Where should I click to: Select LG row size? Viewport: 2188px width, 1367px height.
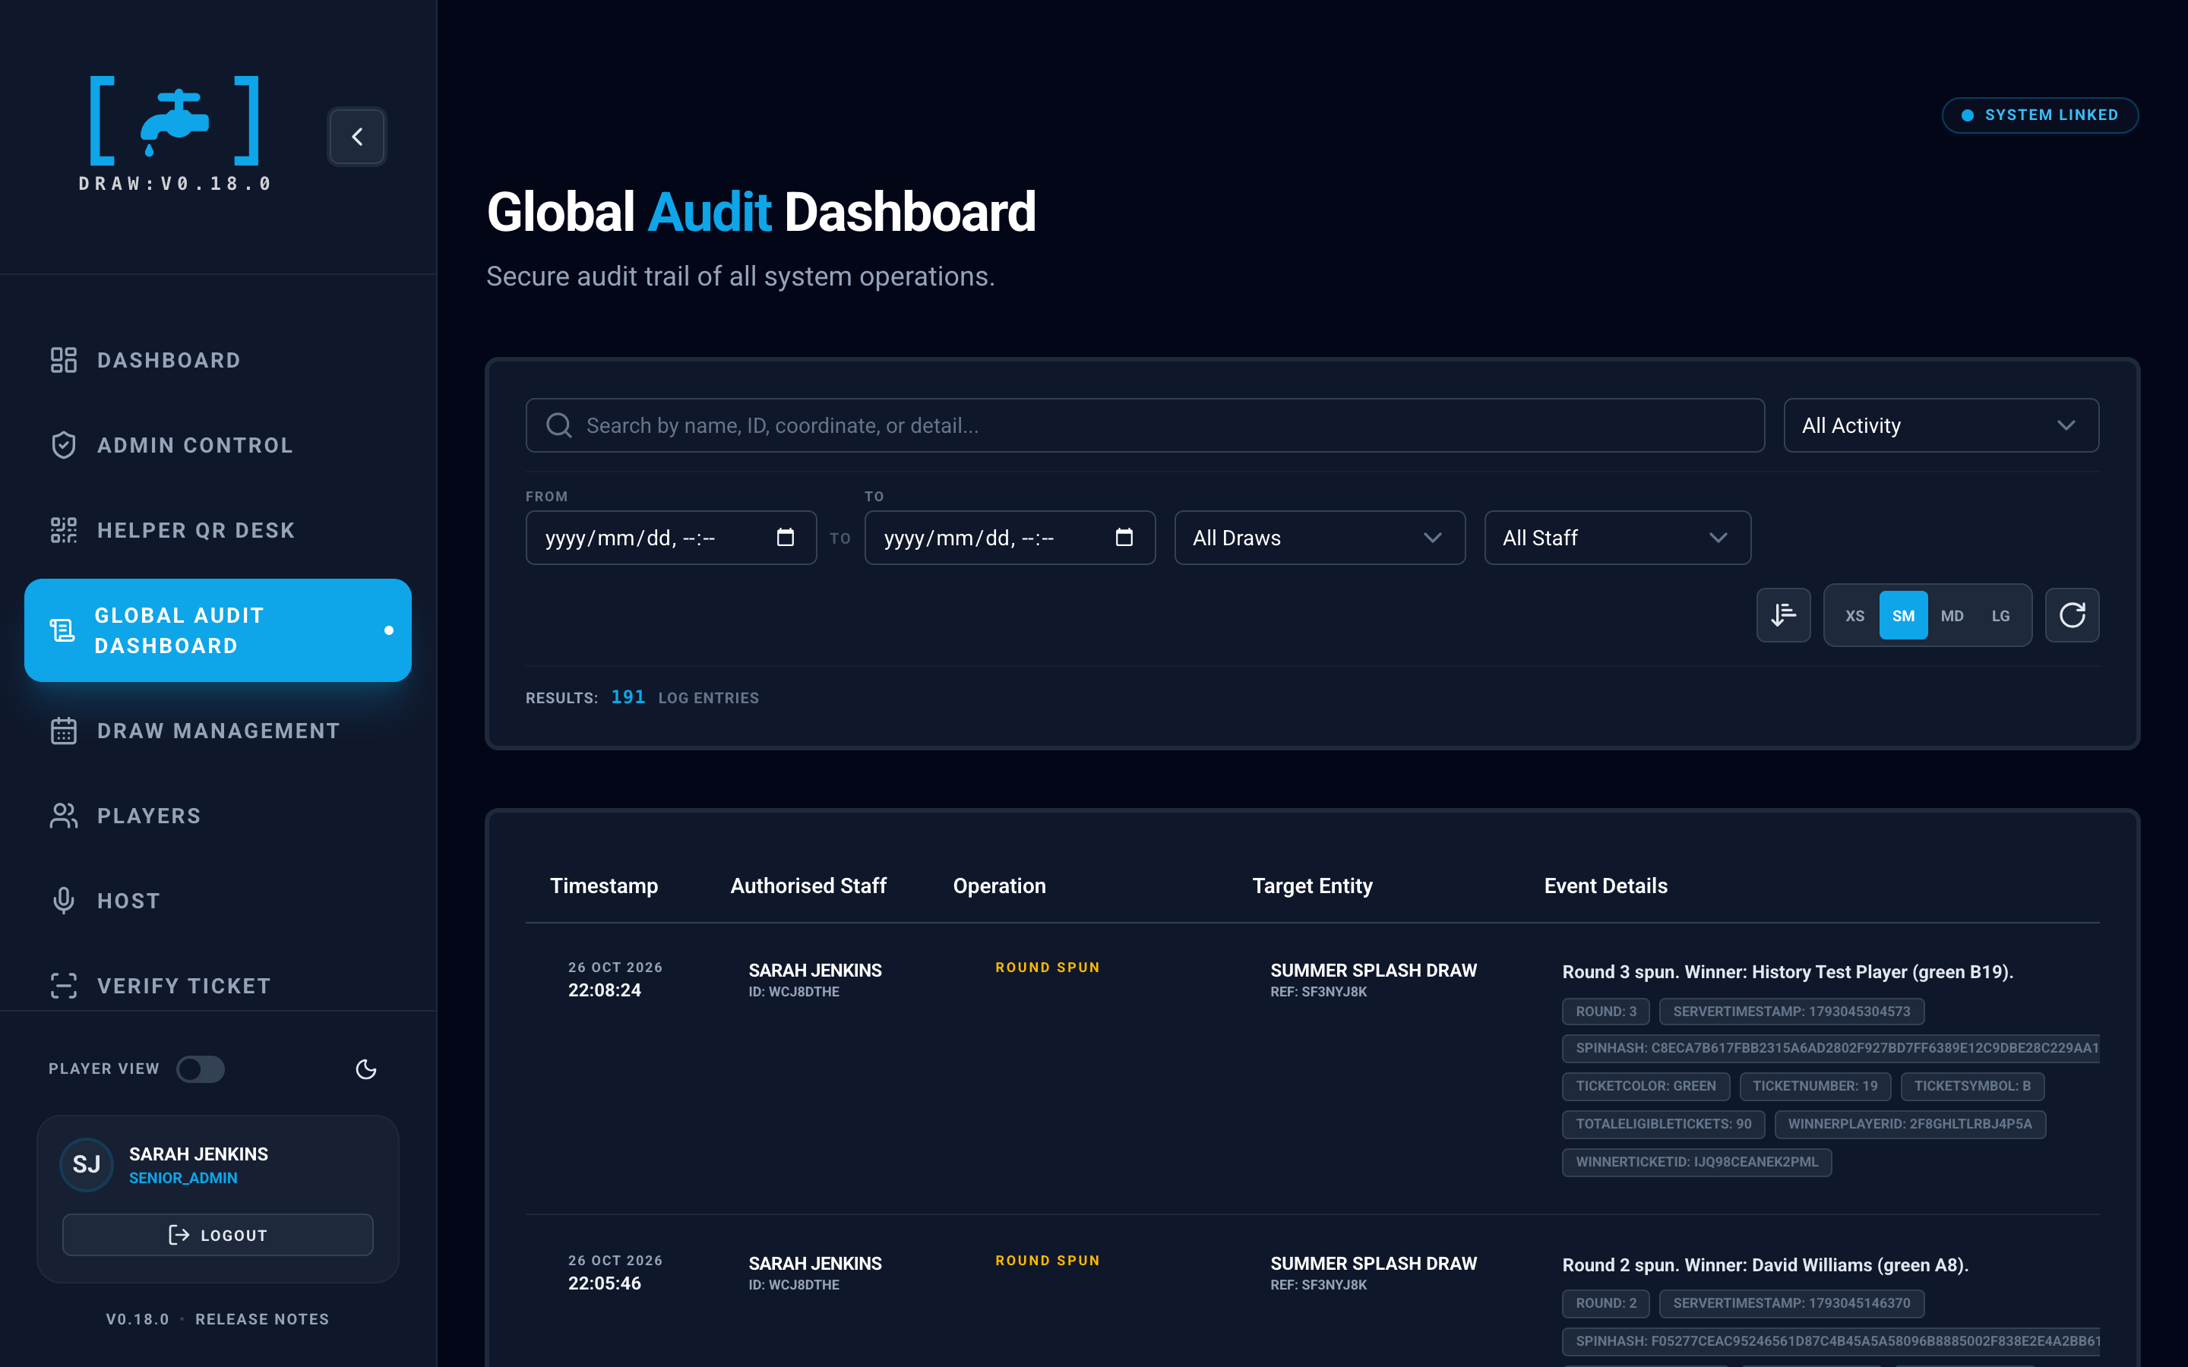pos(2001,615)
